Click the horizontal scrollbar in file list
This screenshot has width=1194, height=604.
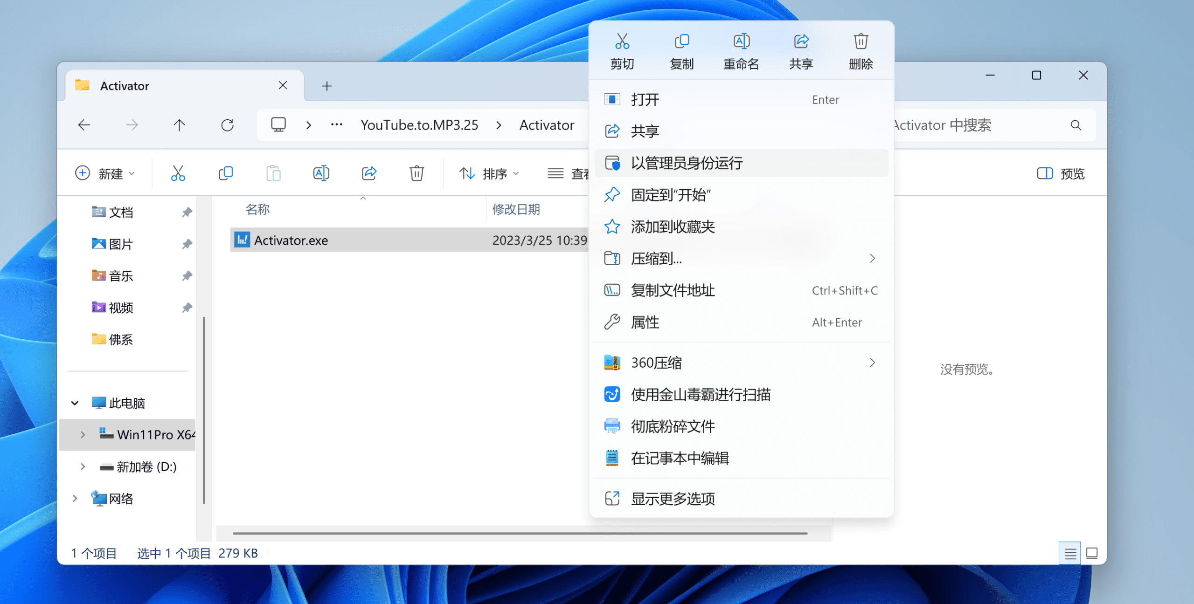point(520,533)
